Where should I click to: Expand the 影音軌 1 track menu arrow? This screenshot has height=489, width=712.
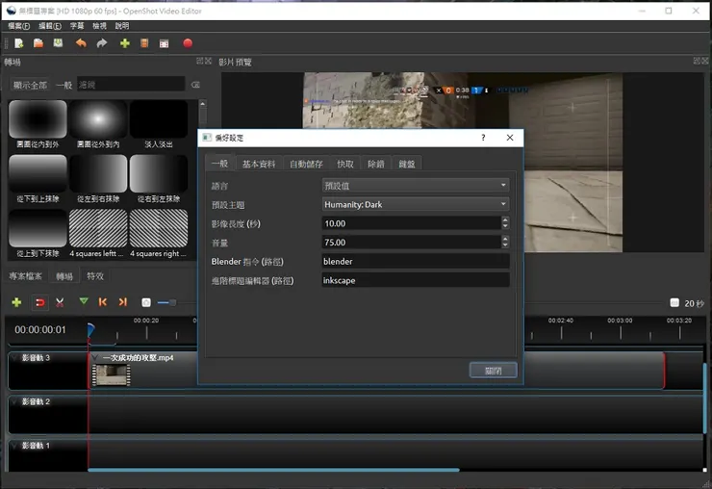[14, 446]
